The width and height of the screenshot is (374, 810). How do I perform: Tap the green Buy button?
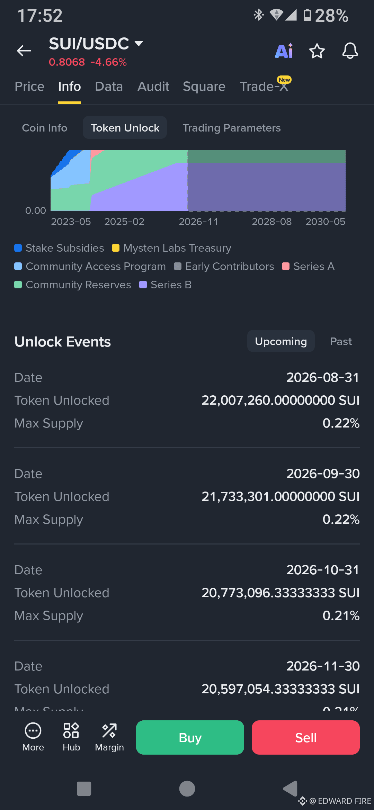pyautogui.click(x=190, y=737)
